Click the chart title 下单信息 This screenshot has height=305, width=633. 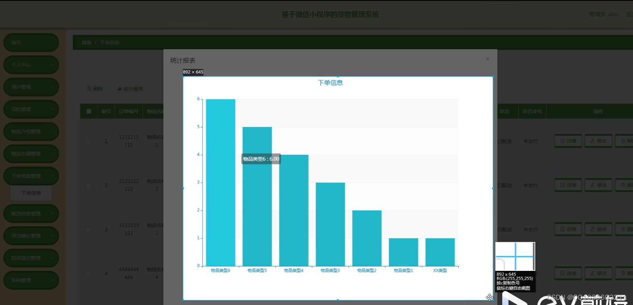click(x=330, y=83)
